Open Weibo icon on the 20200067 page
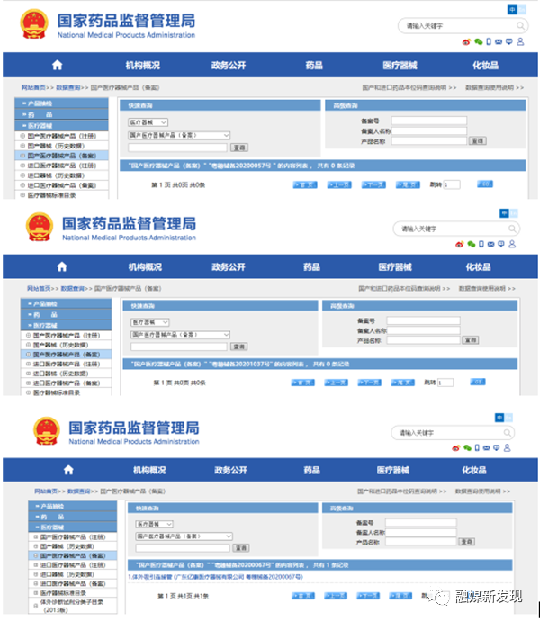 click(456, 448)
